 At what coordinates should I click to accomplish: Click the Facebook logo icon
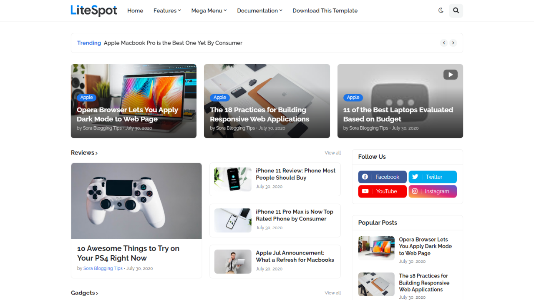tap(365, 177)
